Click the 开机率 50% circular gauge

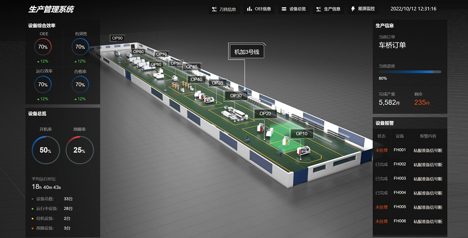pyautogui.click(x=45, y=151)
